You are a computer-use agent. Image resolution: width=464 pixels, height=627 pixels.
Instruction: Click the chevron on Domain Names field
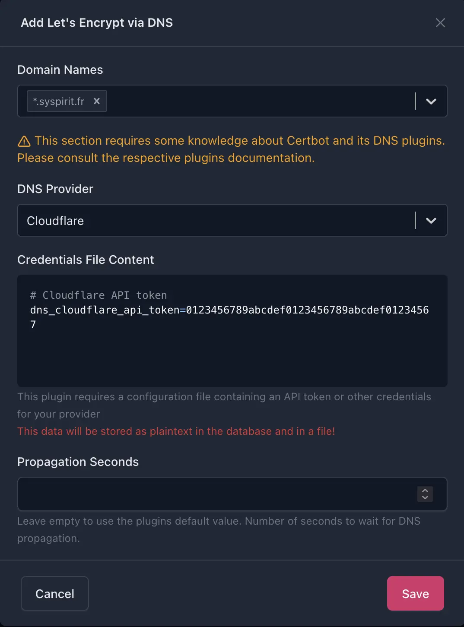click(430, 101)
